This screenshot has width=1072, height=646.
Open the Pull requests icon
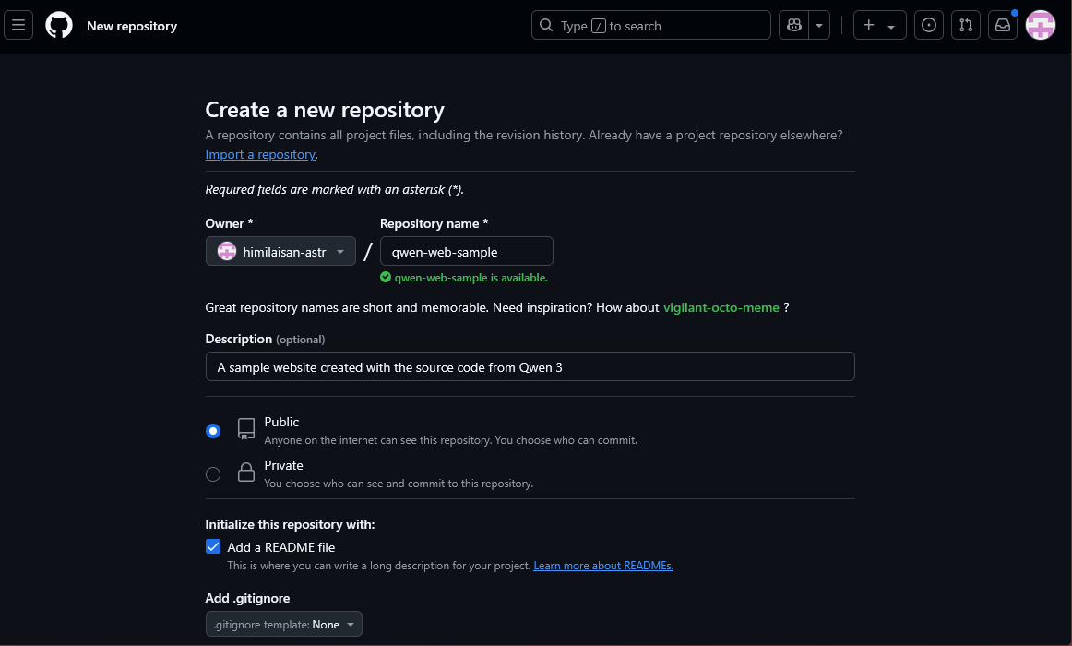(x=965, y=25)
